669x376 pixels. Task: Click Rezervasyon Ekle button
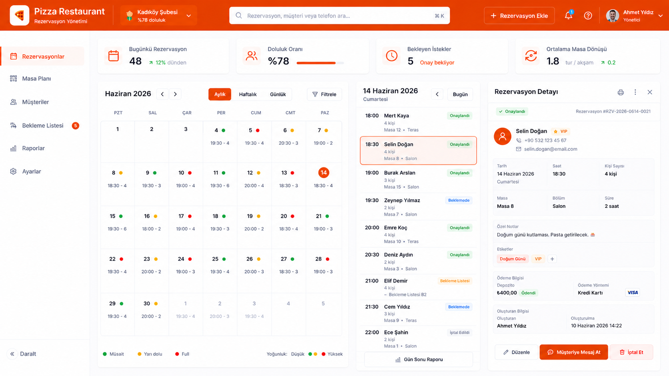click(x=519, y=16)
